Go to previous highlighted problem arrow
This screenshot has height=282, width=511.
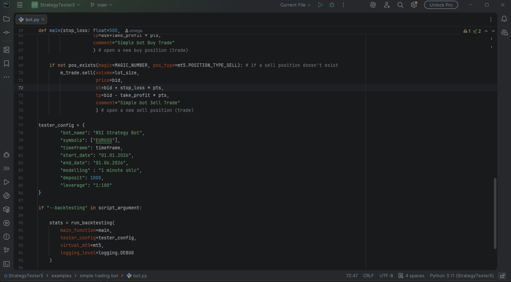(486, 31)
